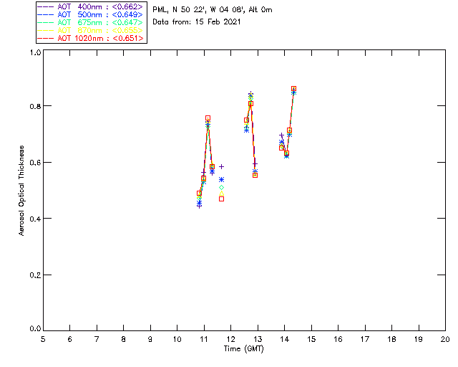Click the AOT 500nm legend entry

[x=90, y=14]
